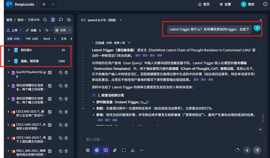Viewport: 270px width, 158px height.
Task: Collapse the 图集、规范等 folder
Action: 8,61
